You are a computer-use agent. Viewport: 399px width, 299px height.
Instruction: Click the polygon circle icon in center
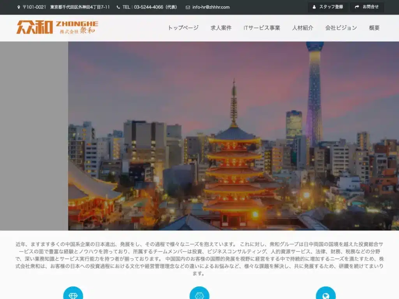(199, 294)
